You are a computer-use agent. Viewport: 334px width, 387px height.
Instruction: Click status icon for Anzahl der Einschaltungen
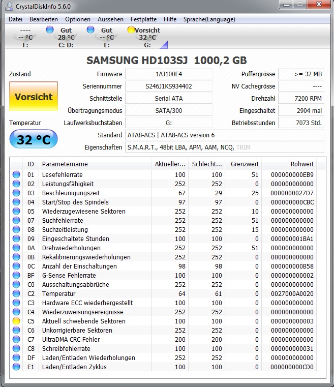(x=16, y=266)
